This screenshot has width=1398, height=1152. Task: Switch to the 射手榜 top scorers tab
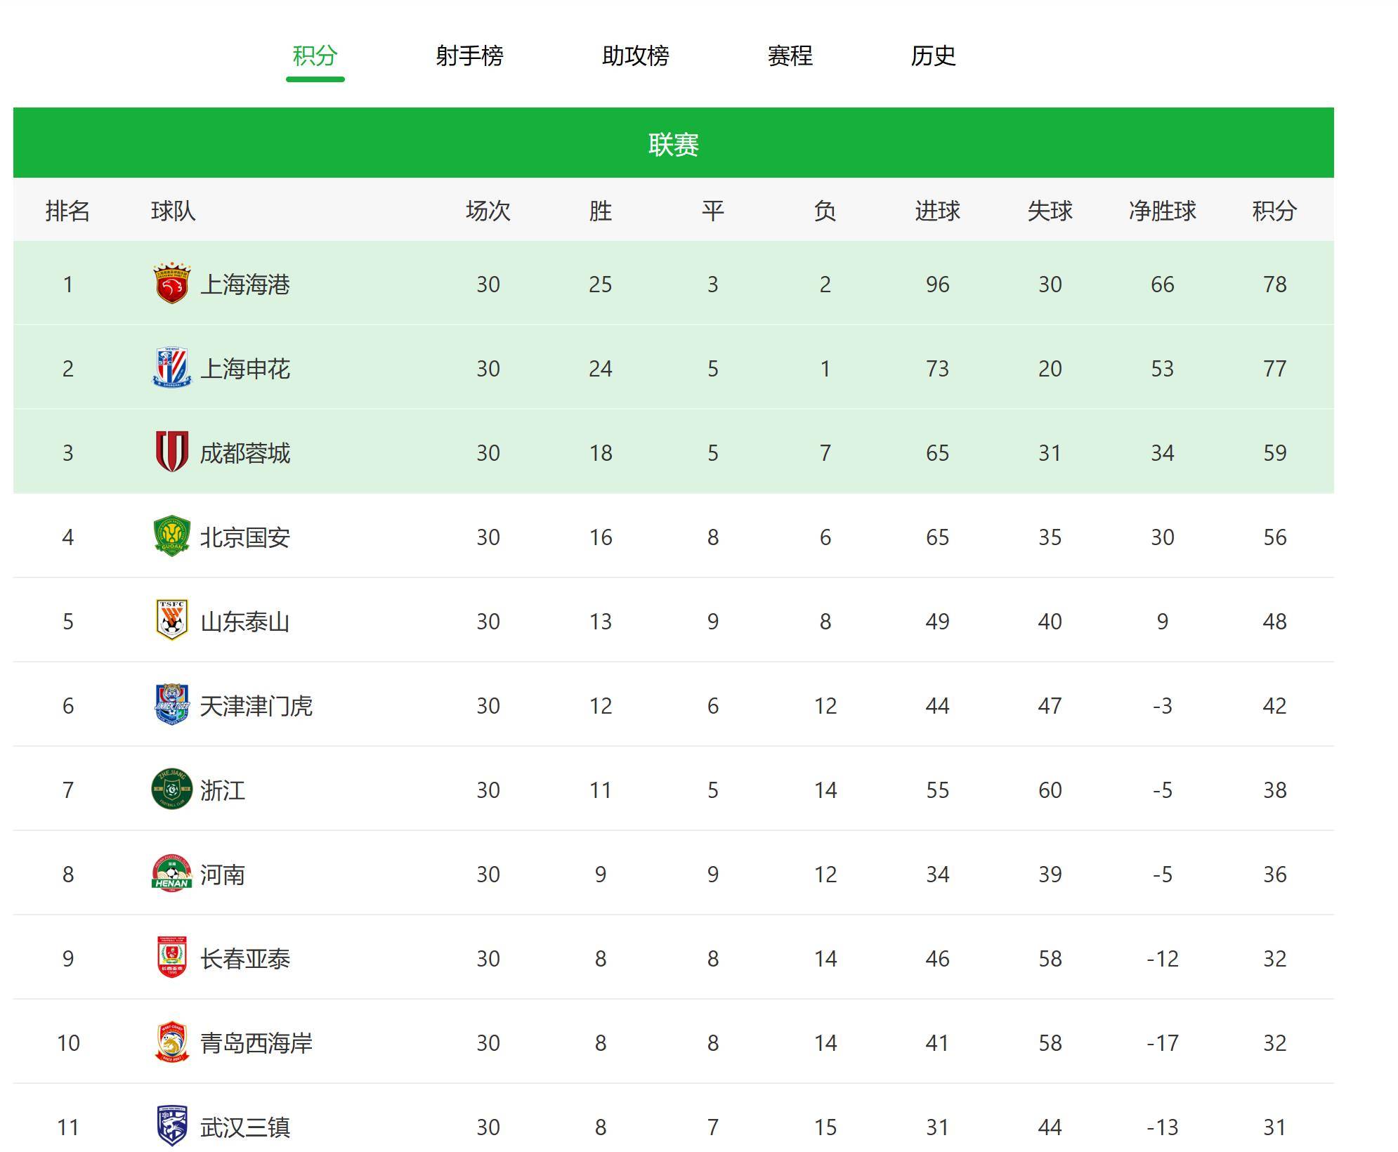click(469, 55)
